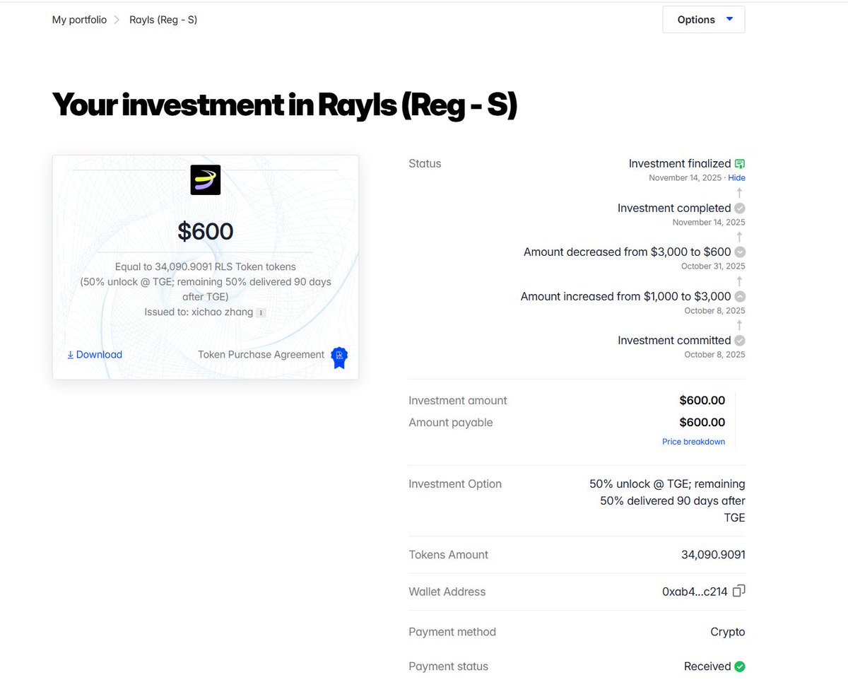Click the checkmark beside Investment completed
Image resolution: width=848 pixels, height=699 pixels.
(x=740, y=208)
